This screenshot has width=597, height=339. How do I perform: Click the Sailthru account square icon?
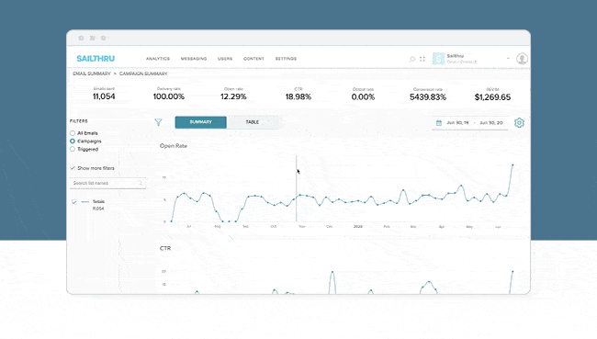438,59
